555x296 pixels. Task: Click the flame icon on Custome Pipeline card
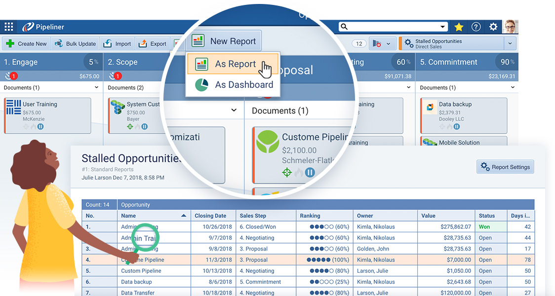[x=299, y=172]
